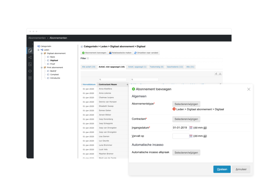Open calendar picker next to Vervalt op

point(191,136)
